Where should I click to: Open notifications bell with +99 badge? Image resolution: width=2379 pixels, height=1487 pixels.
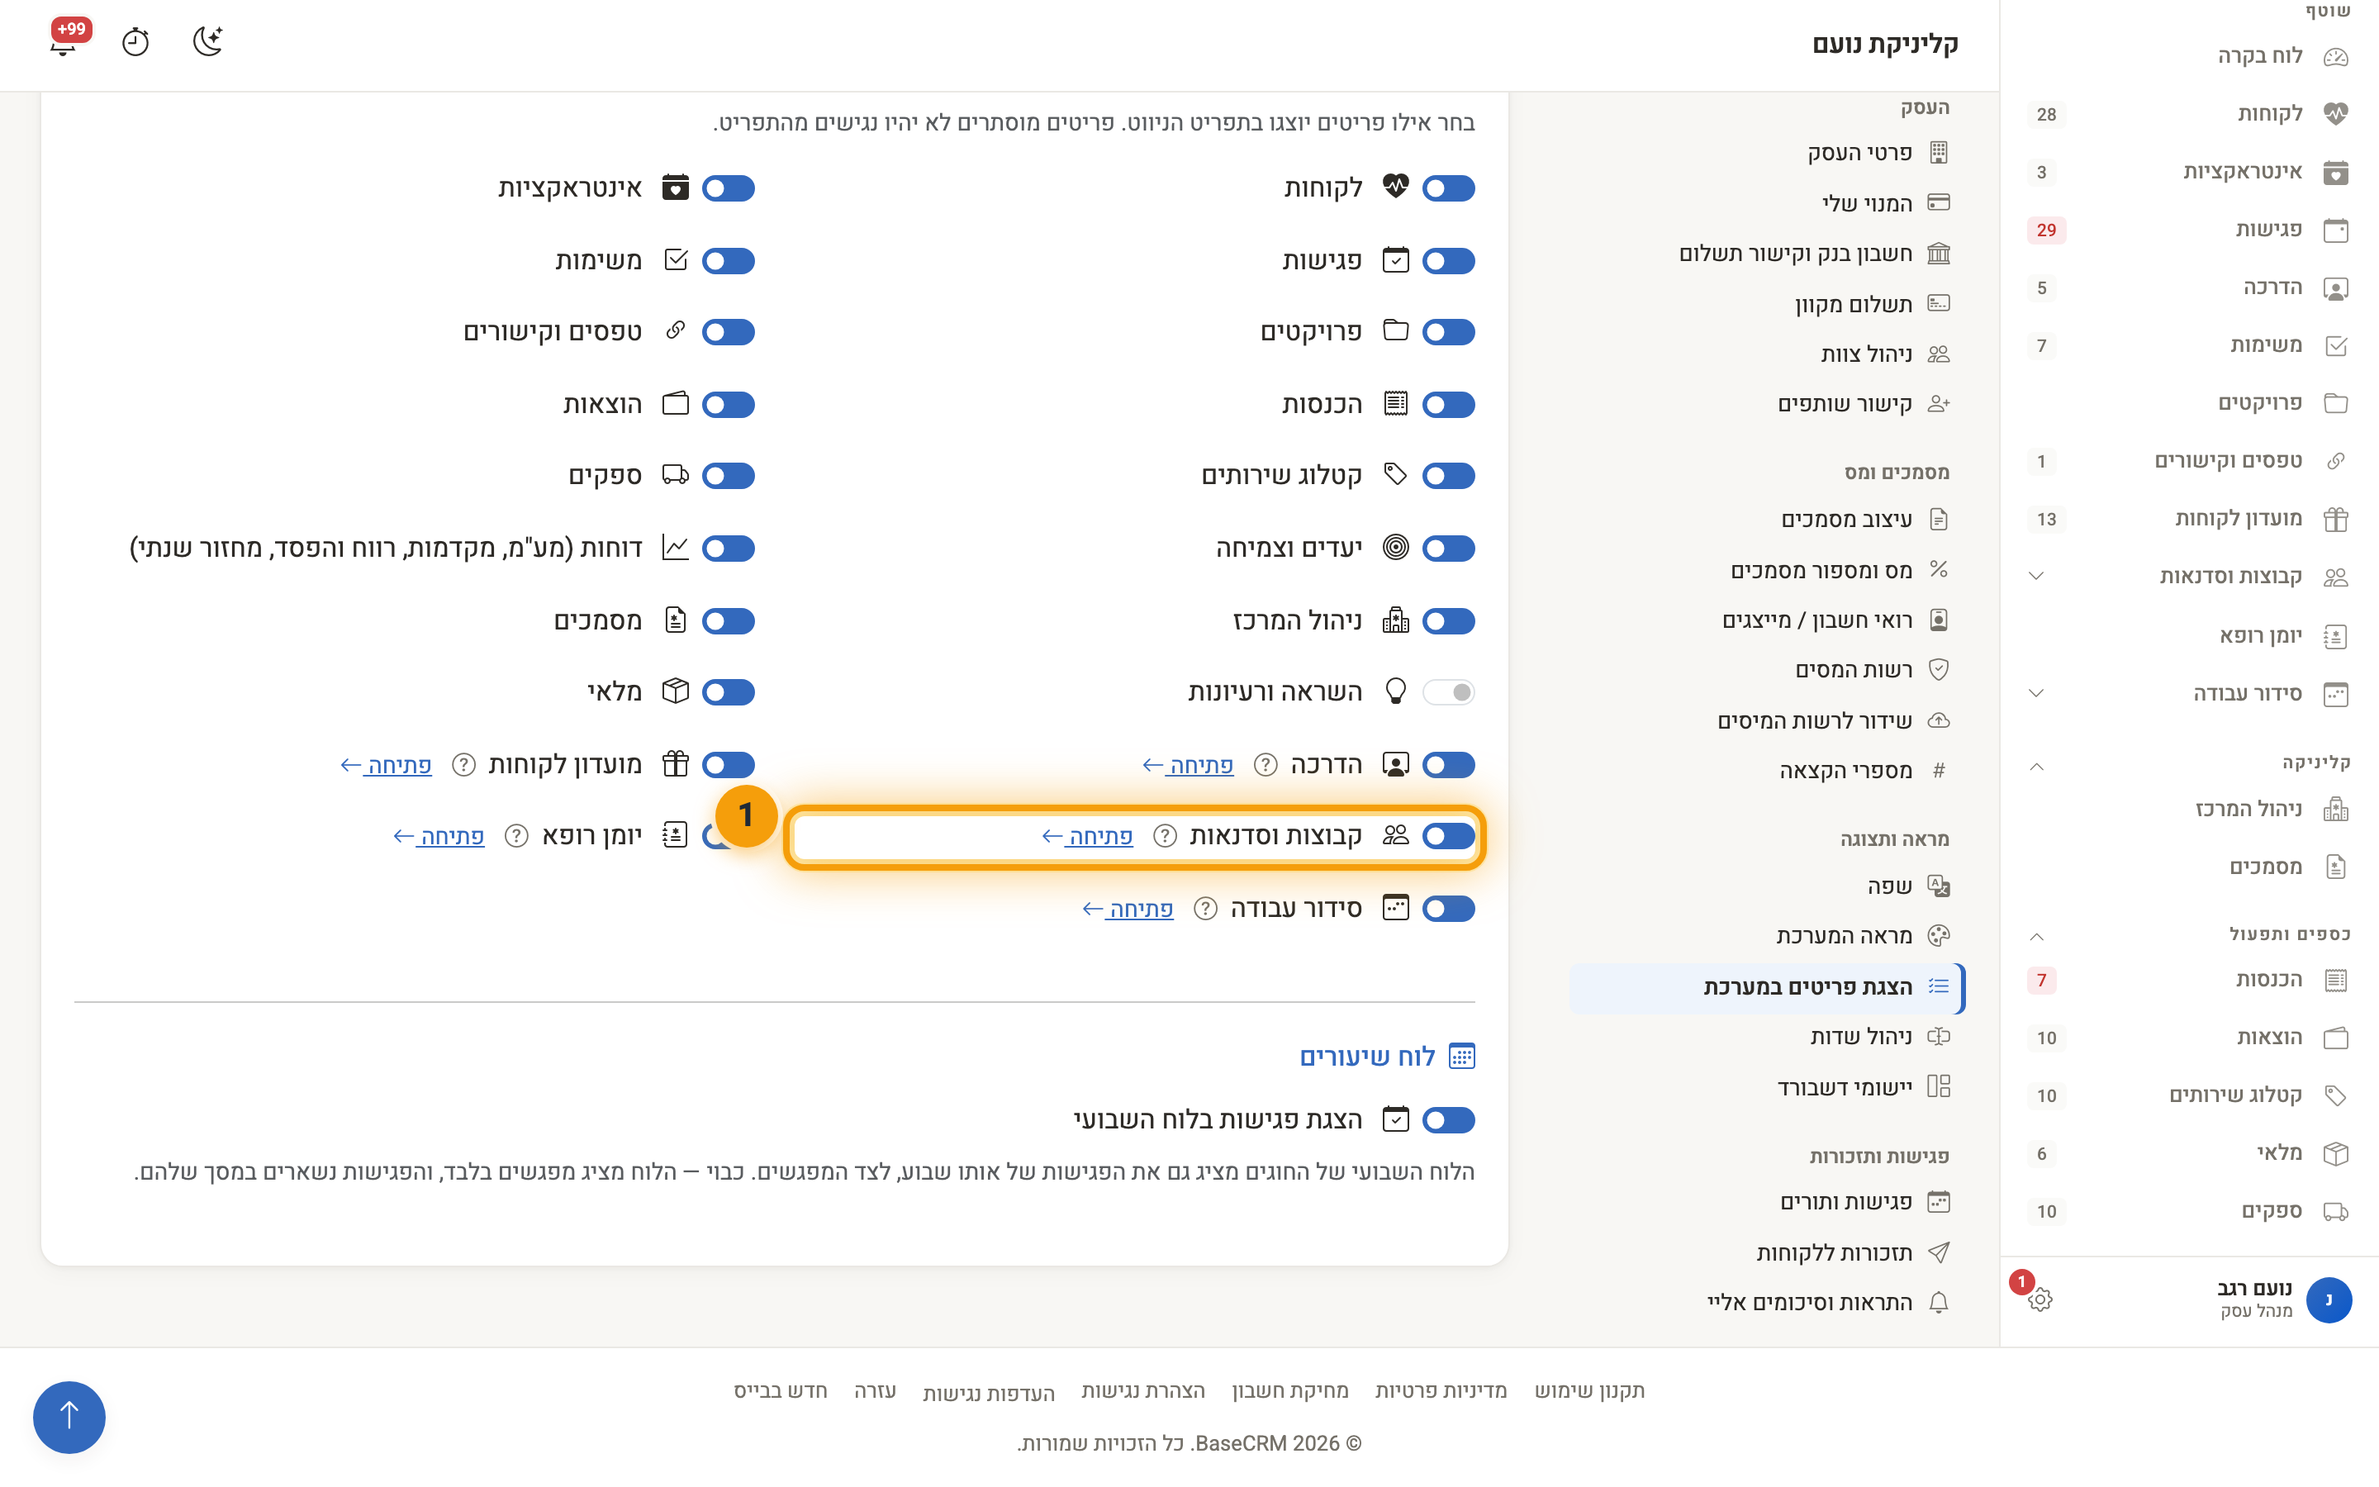pos(64,42)
